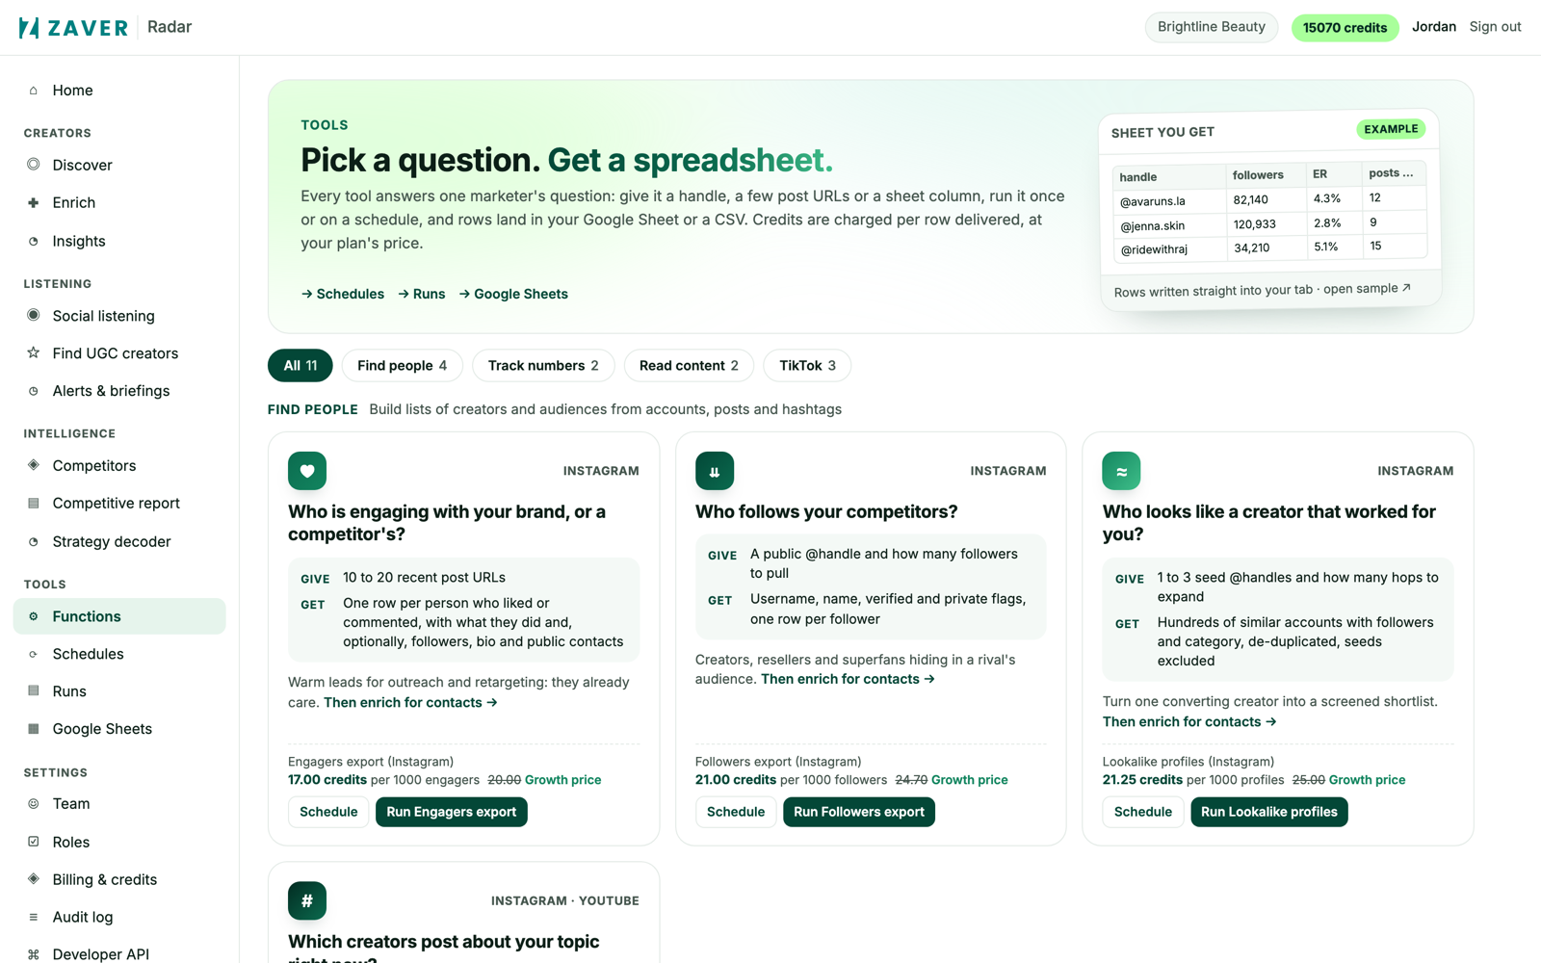
Task: Click Sign out in the header
Action: (x=1495, y=27)
